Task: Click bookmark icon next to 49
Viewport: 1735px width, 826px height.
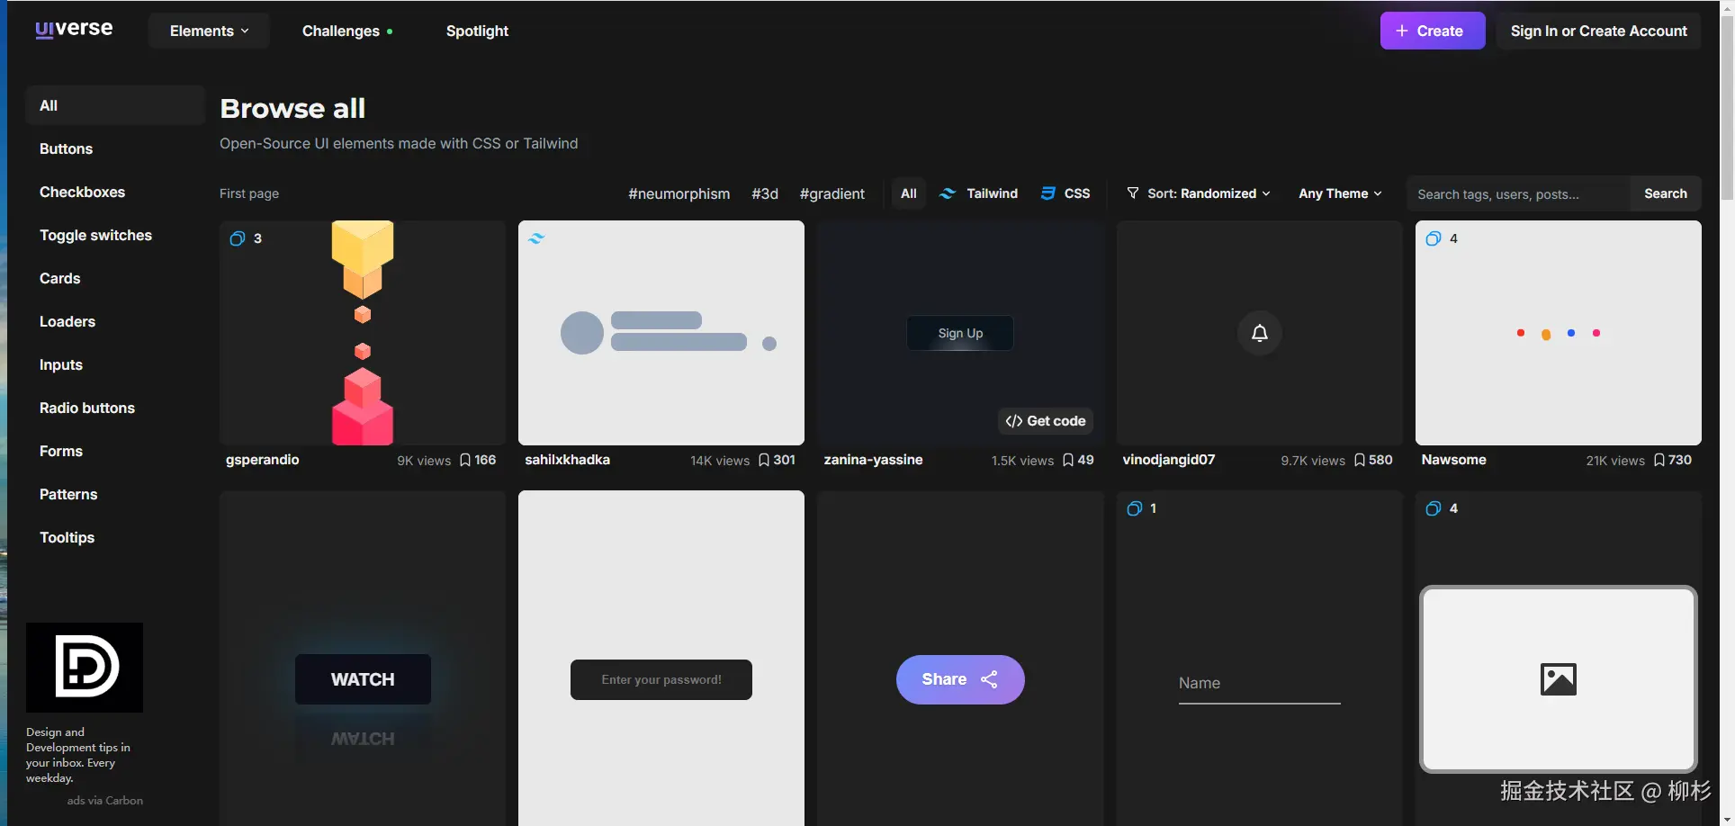Action: coord(1068,460)
